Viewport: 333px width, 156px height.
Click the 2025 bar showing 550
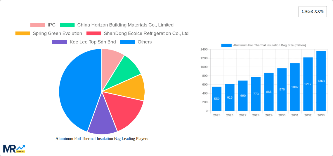click(x=217, y=99)
